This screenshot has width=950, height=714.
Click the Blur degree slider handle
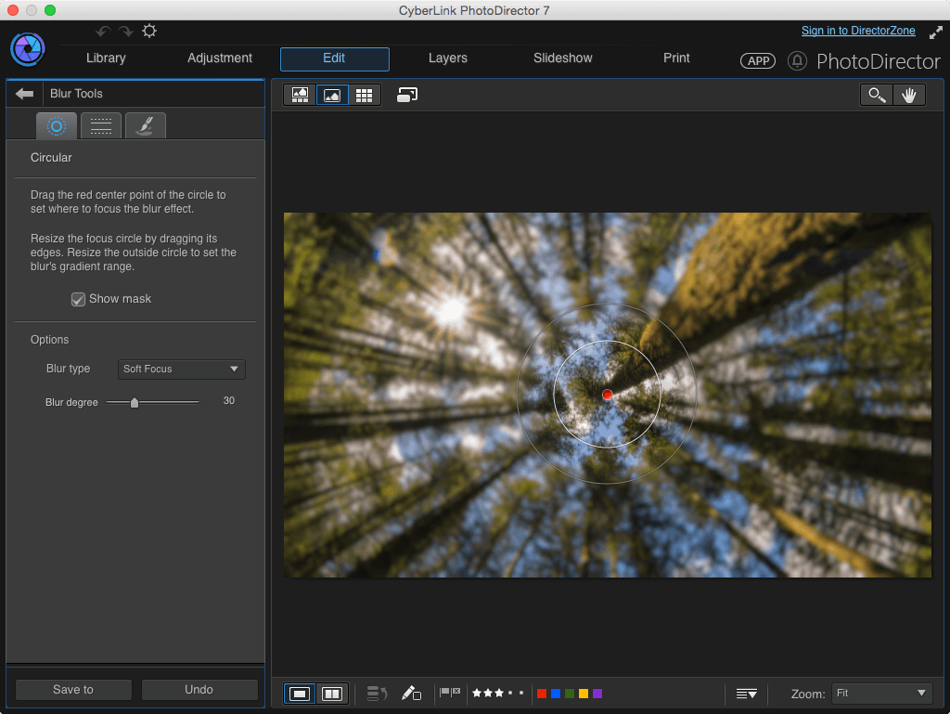(135, 402)
